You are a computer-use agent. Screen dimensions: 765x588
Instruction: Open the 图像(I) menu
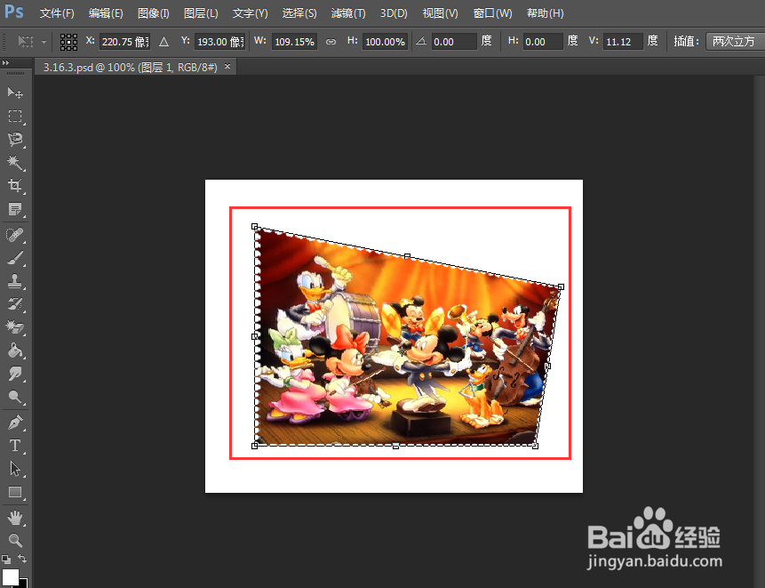tap(153, 13)
